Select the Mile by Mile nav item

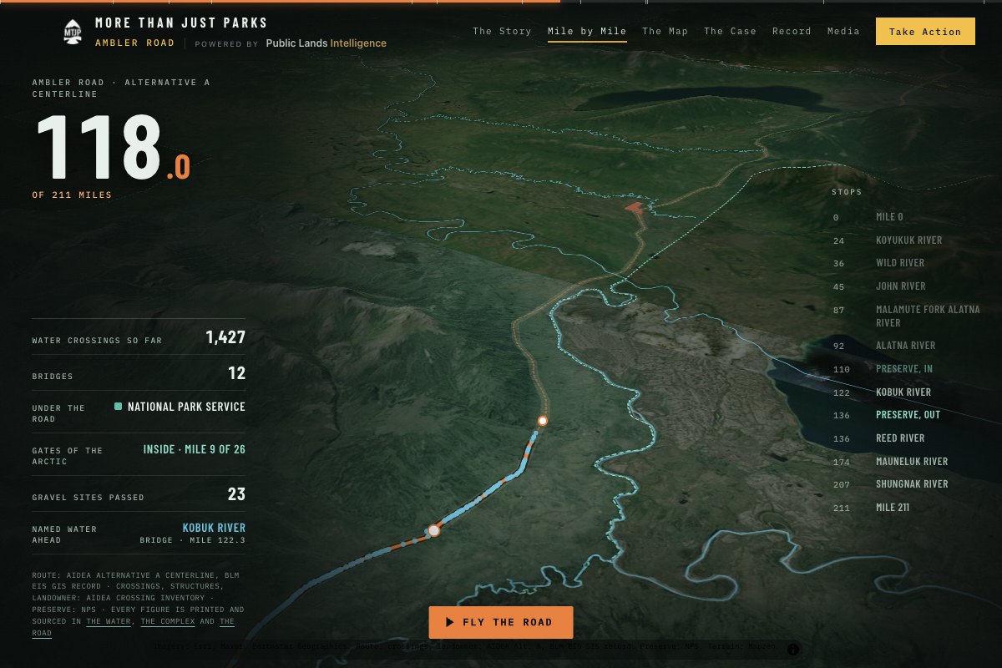[x=587, y=31]
